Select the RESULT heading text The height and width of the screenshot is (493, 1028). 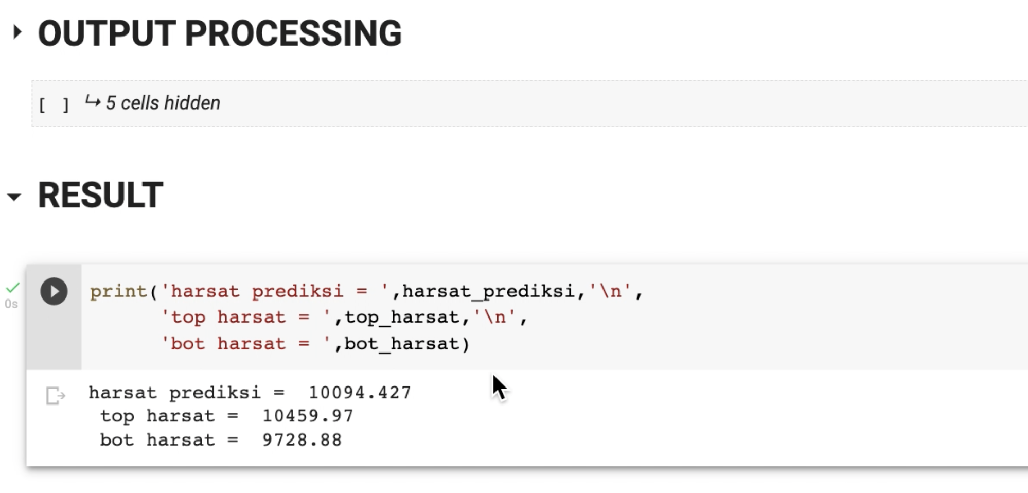pos(100,196)
